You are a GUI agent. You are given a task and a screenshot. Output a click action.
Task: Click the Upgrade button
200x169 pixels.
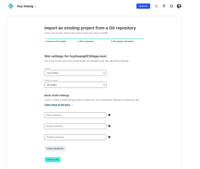(143, 6)
